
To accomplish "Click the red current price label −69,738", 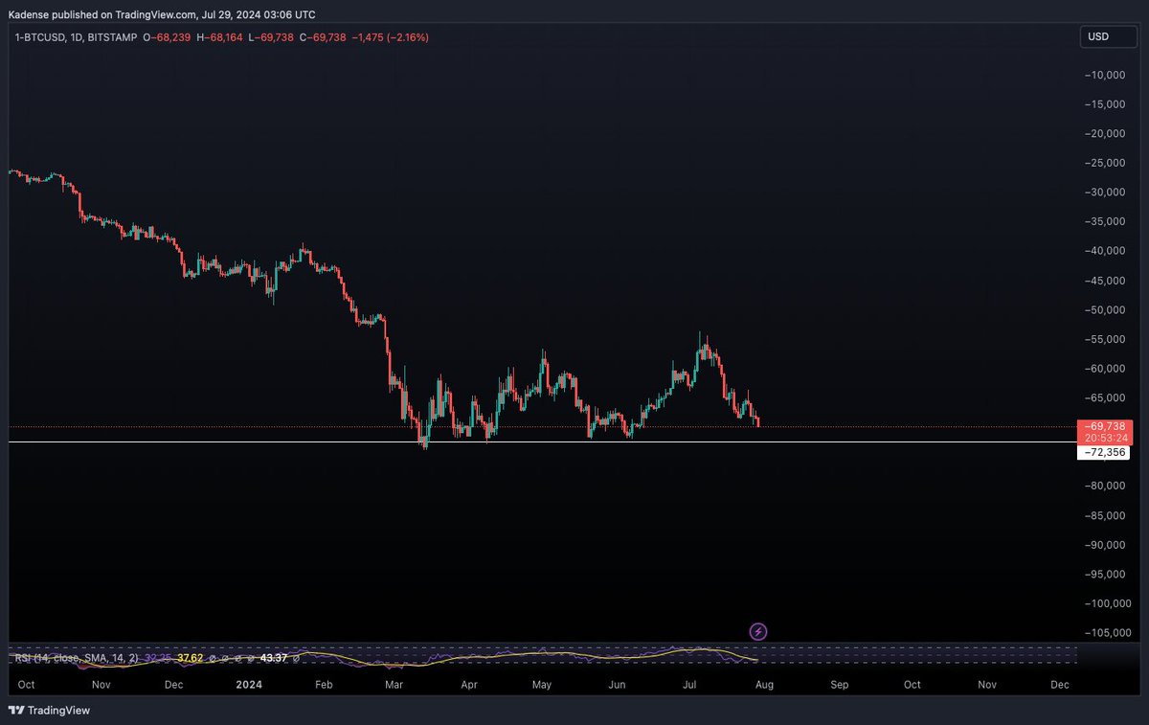I will [1106, 426].
